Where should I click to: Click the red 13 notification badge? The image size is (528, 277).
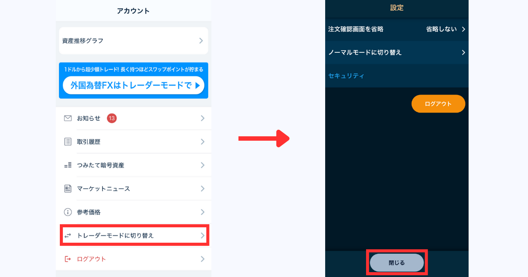tap(112, 118)
